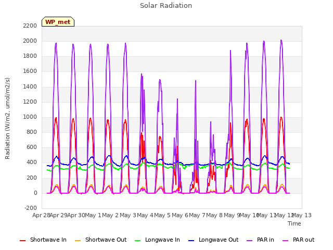Click the Time x-axis title
The image size is (333, 250).
click(294, 223)
